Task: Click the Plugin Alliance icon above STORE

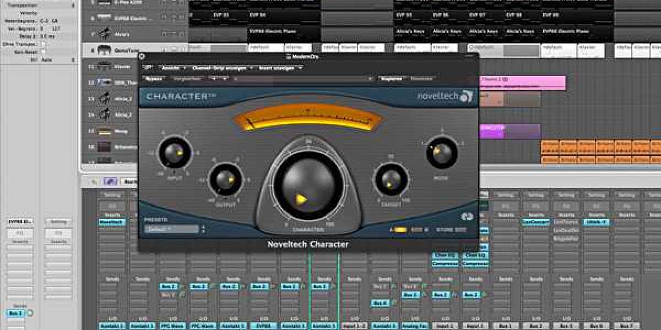Action: pos(467,217)
